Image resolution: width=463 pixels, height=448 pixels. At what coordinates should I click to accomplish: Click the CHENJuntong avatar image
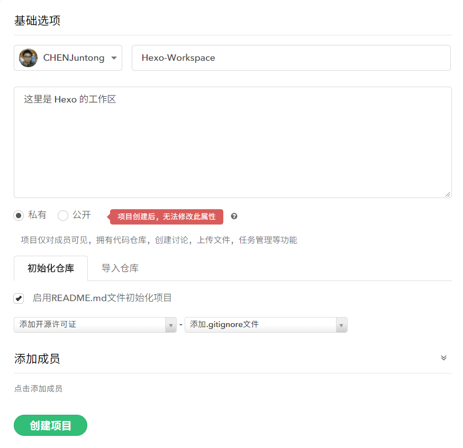28,58
